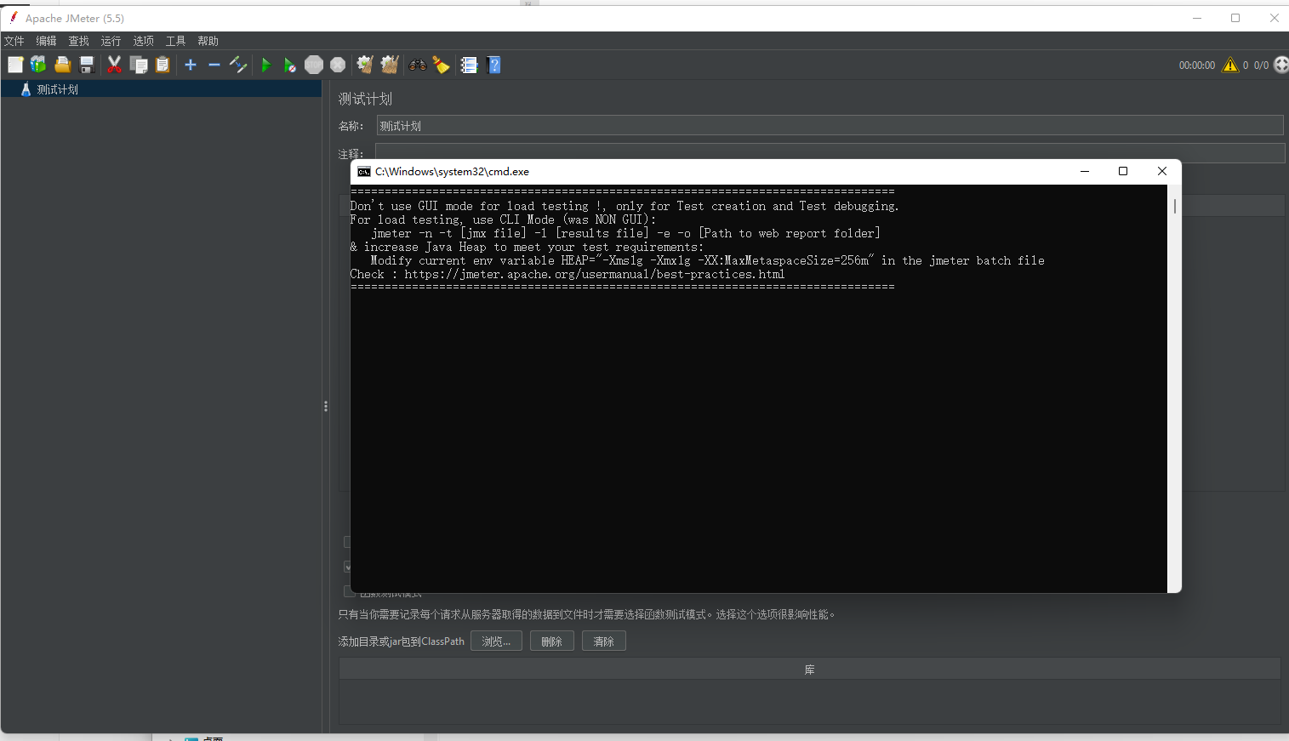
Task: Enable the 函数测试模式 checkbox
Action: pyautogui.click(x=349, y=590)
